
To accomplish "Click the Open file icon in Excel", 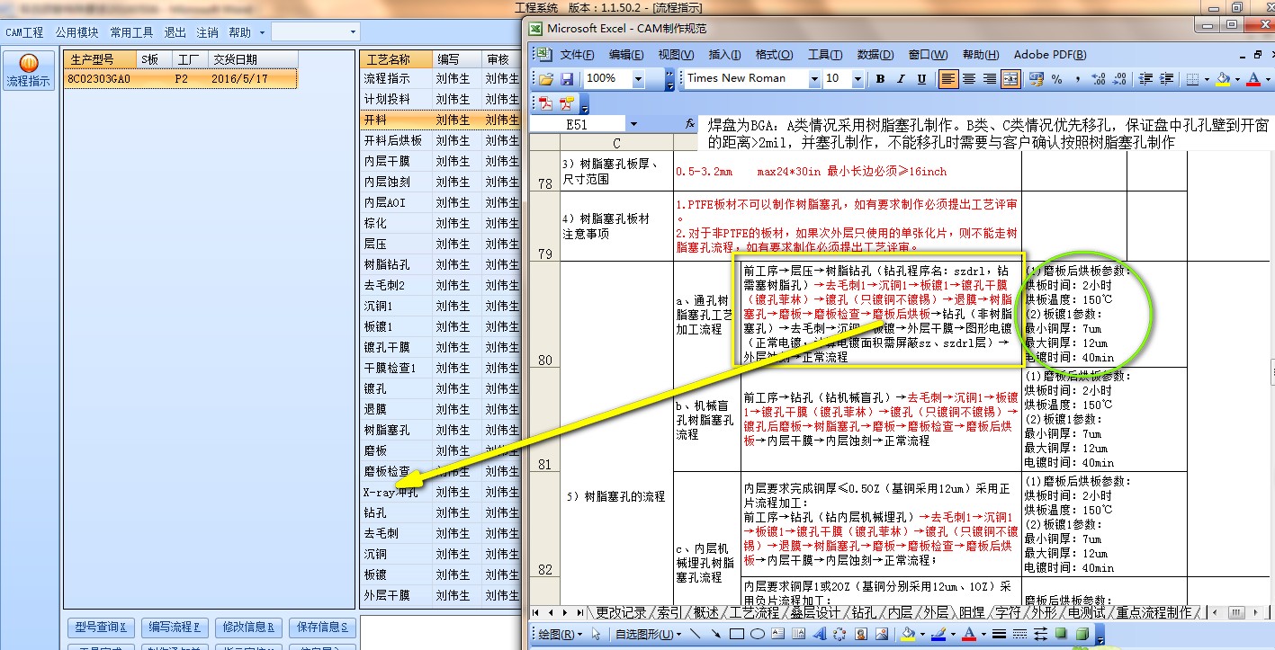I will (546, 79).
